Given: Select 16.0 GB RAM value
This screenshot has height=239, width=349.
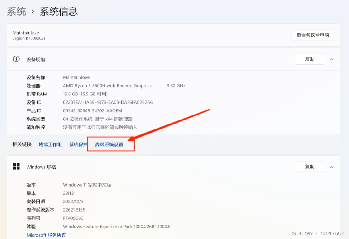Looking at the screenshot, I should 85,94.
